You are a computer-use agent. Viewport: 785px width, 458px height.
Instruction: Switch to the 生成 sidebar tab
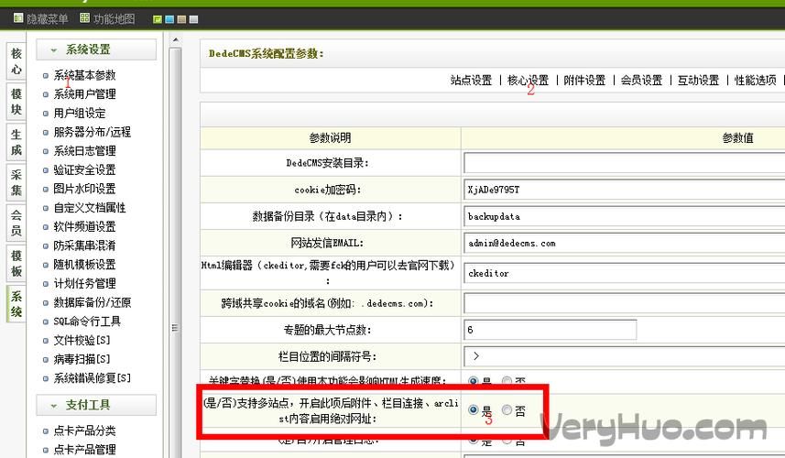click(x=16, y=142)
